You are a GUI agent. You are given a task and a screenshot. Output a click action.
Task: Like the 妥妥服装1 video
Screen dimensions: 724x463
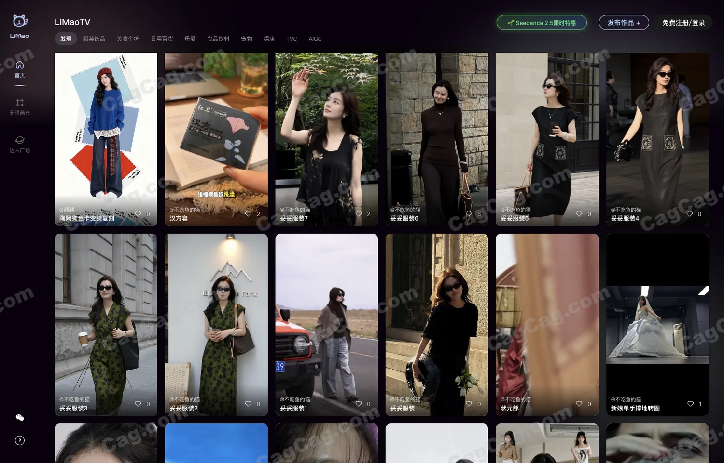pos(359,404)
